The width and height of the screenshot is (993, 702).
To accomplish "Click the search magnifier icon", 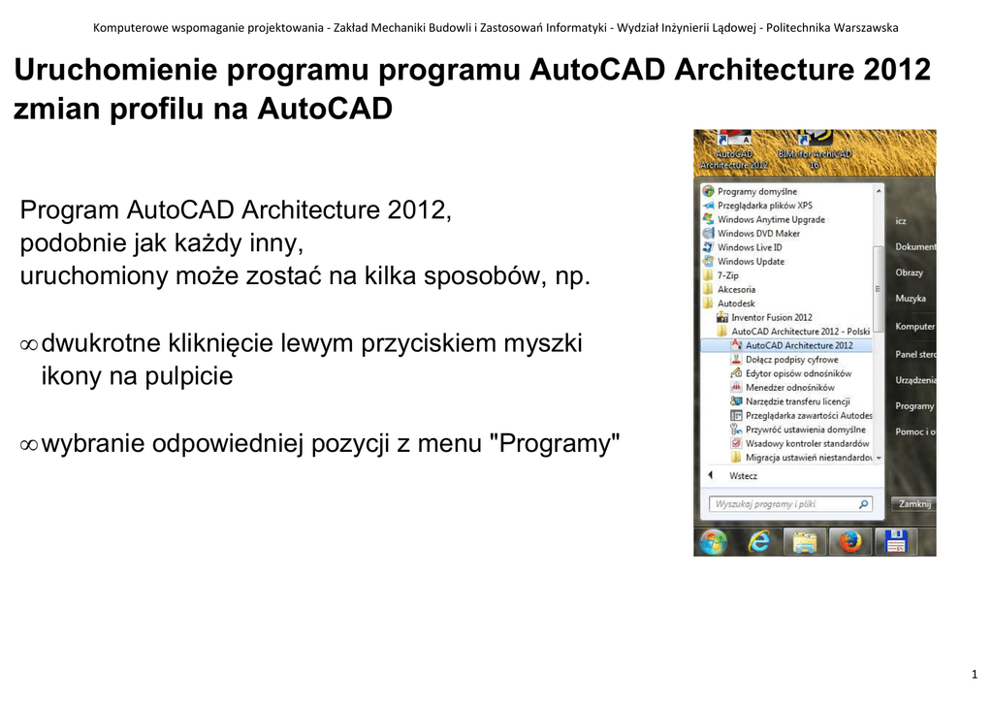I will pyautogui.click(x=863, y=504).
